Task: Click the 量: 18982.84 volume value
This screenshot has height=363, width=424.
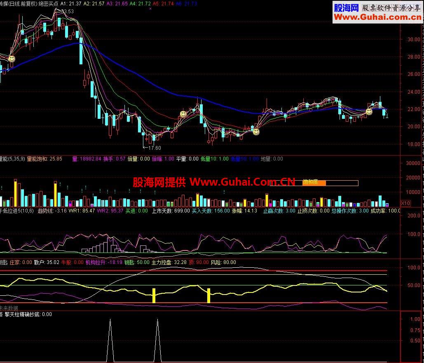Action: click(x=87, y=159)
